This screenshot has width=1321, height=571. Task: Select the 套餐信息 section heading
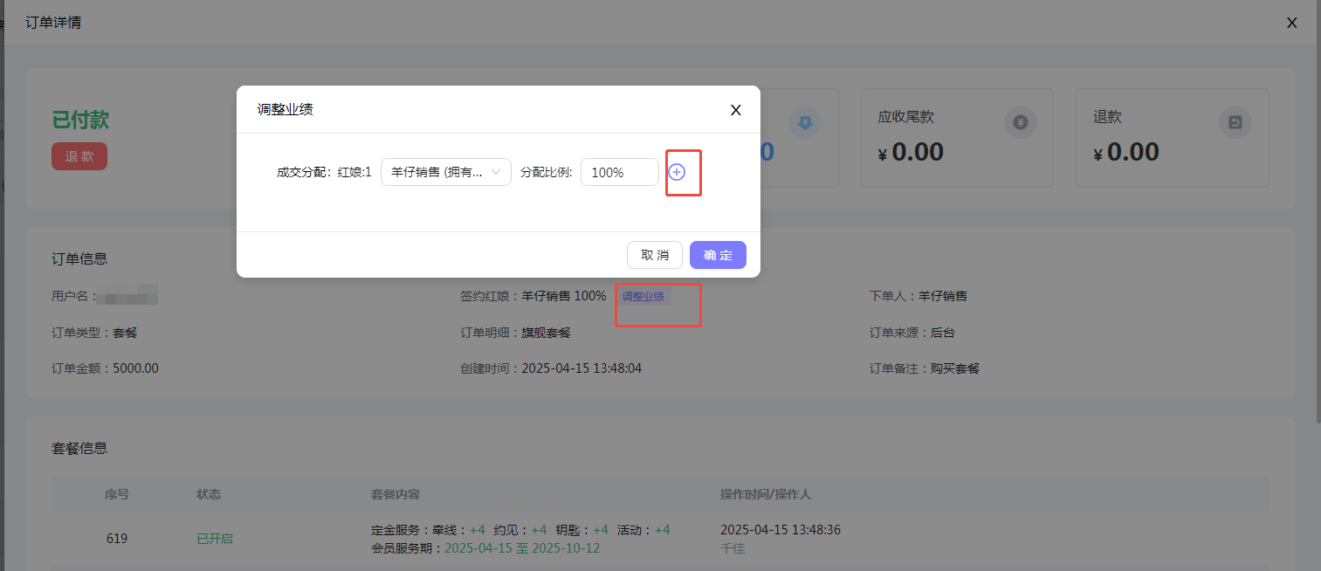click(x=79, y=448)
